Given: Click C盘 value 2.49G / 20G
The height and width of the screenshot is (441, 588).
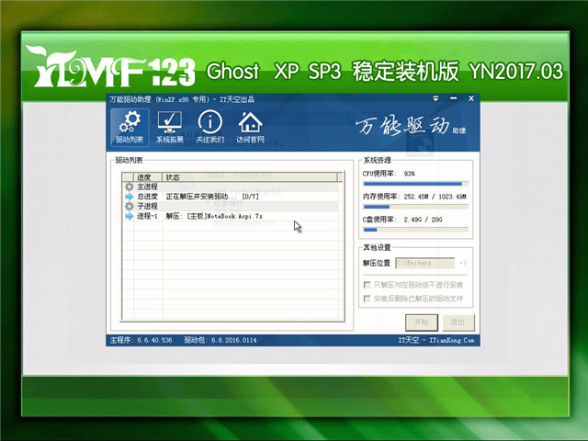Looking at the screenshot, I should [x=423, y=220].
